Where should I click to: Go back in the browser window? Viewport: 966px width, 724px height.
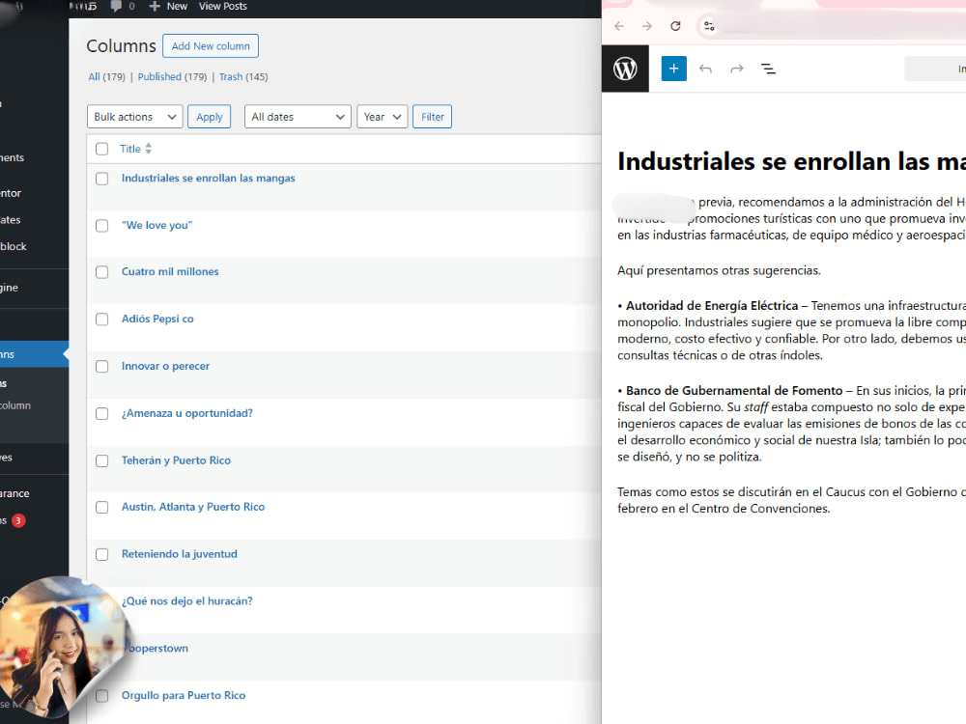pos(619,26)
